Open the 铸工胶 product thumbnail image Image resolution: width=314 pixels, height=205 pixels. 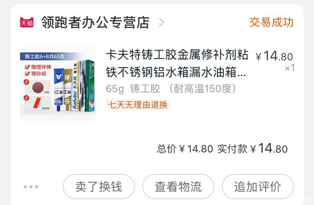point(58,83)
